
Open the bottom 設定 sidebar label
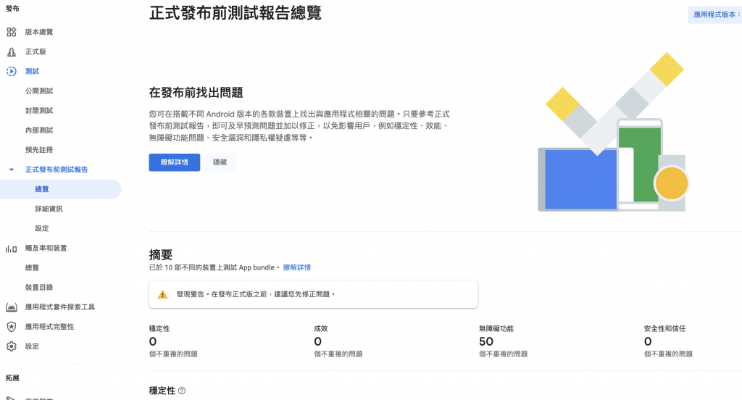pyautogui.click(x=32, y=346)
